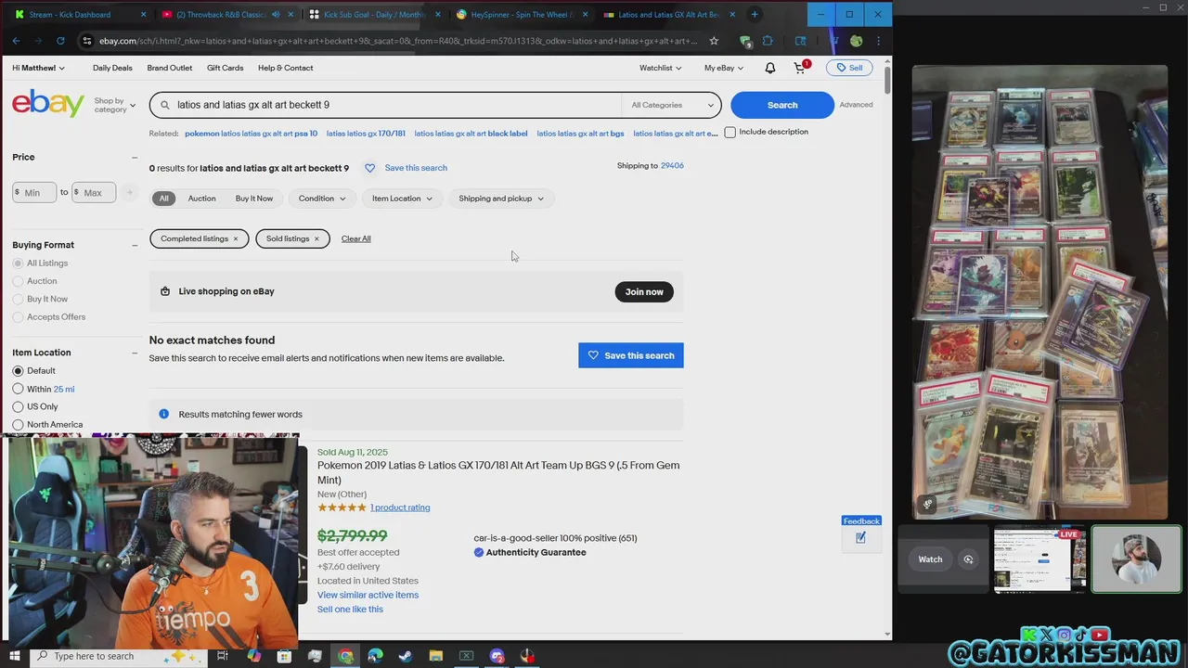Select the Within 25 mi radio button
This screenshot has width=1188, height=668.
(x=18, y=389)
